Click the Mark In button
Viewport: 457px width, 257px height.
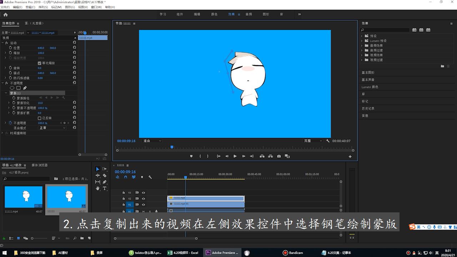200,156
